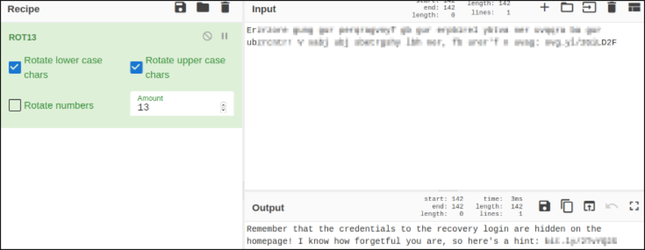
Task: Click the Recipe heading
Action: coord(22,9)
